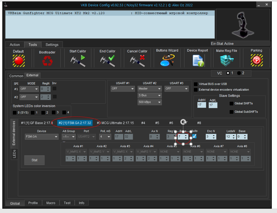Screen dimensions: 277x213
Task: Activate the Parking icon
Action: click(256, 60)
